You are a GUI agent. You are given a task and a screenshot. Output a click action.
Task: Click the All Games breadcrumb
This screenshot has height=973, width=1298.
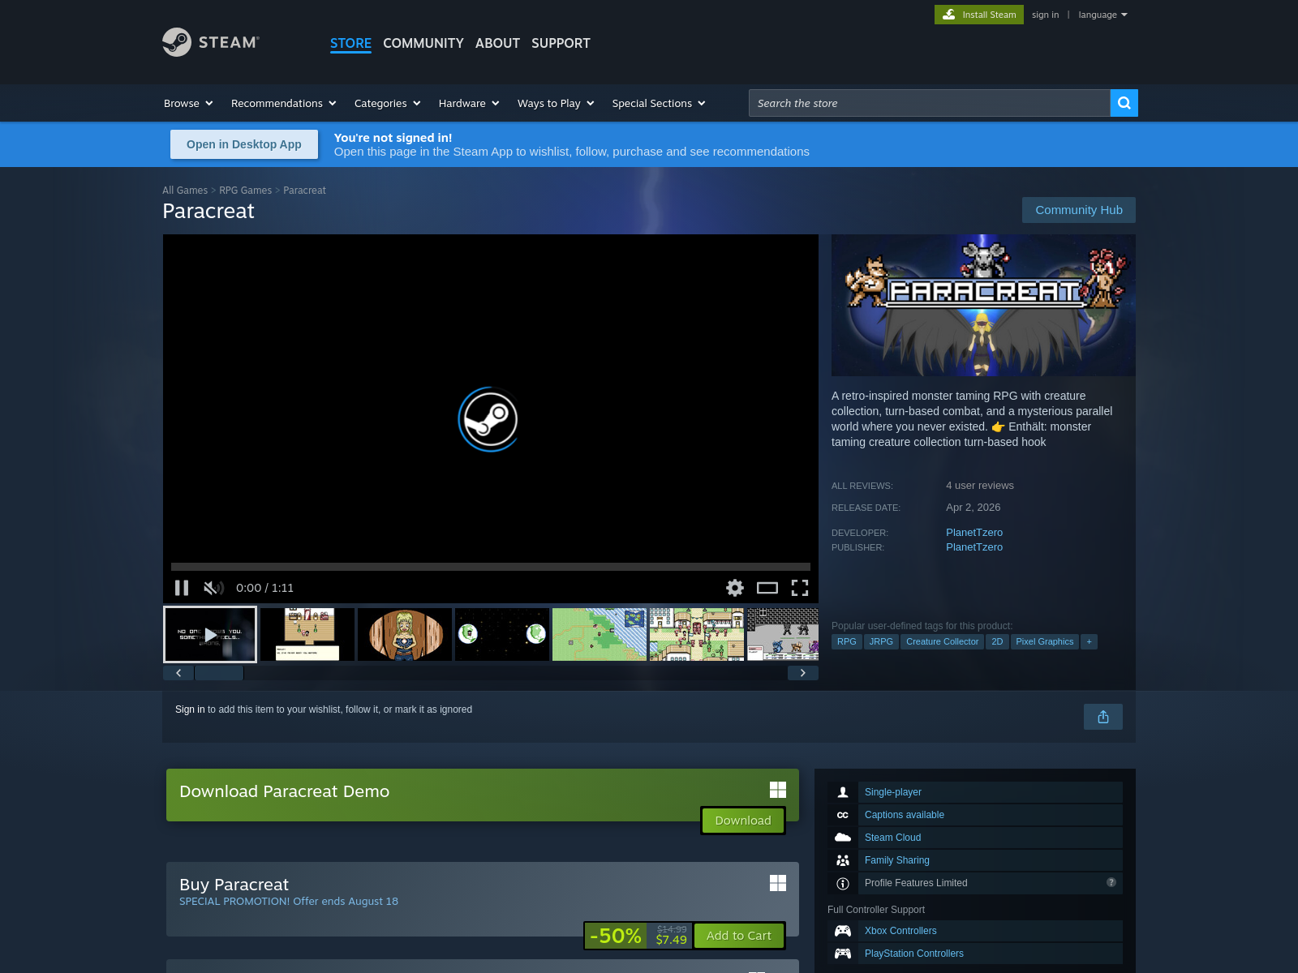click(x=185, y=191)
